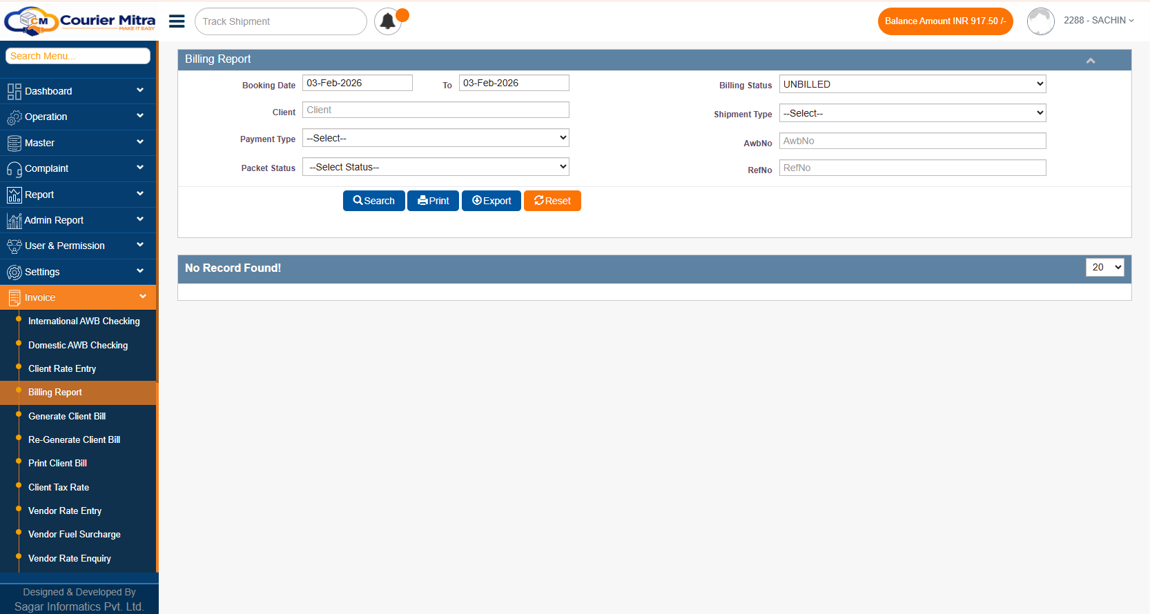Open the records-per-page 20 dropdown
Screen dimensions: 1150x614
[1104, 267]
